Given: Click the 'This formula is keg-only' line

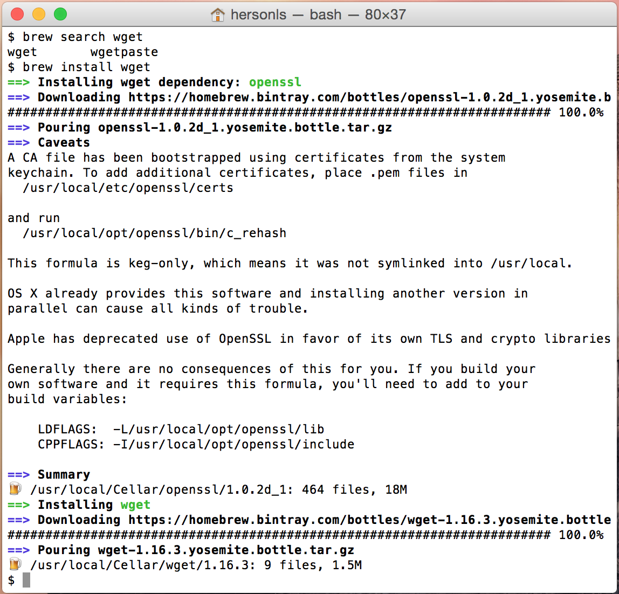Looking at the screenshot, I should tap(290, 263).
